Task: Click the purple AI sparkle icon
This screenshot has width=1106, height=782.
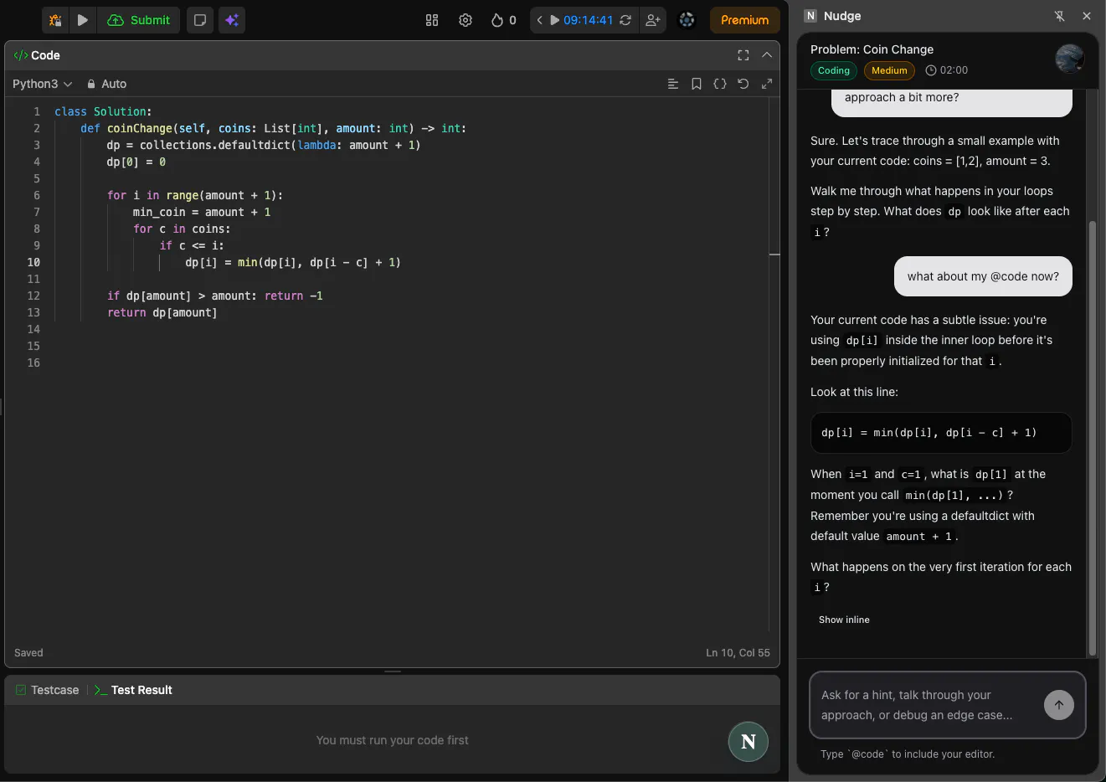Action: pyautogui.click(x=232, y=20)
